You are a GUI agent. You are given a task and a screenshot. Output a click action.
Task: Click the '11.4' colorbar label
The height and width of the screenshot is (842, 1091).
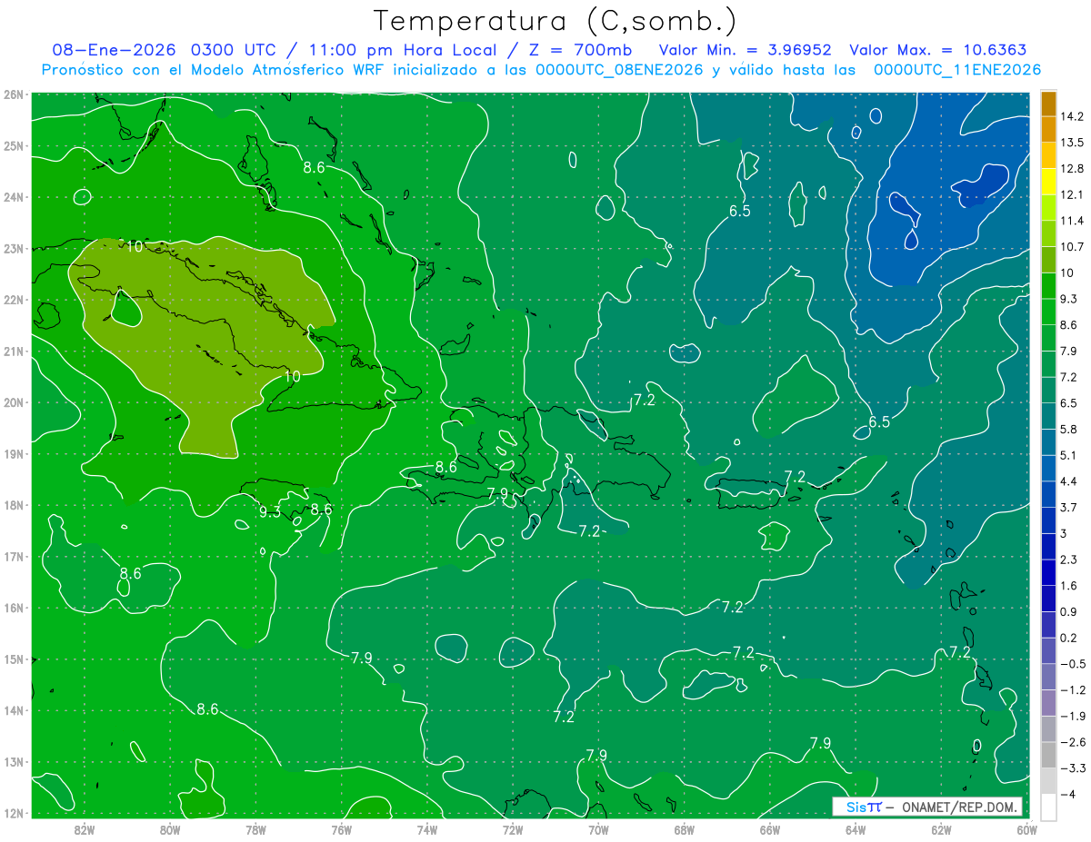[1071, 221]
